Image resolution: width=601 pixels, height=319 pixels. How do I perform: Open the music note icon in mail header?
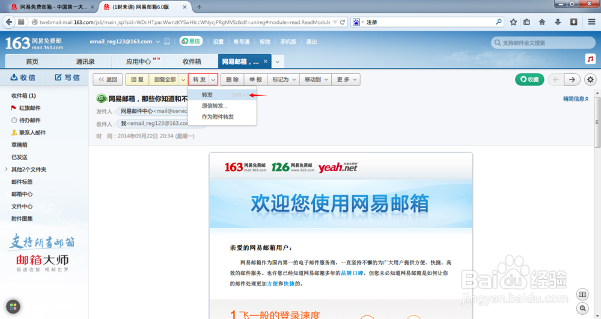(x=590, y=59)
